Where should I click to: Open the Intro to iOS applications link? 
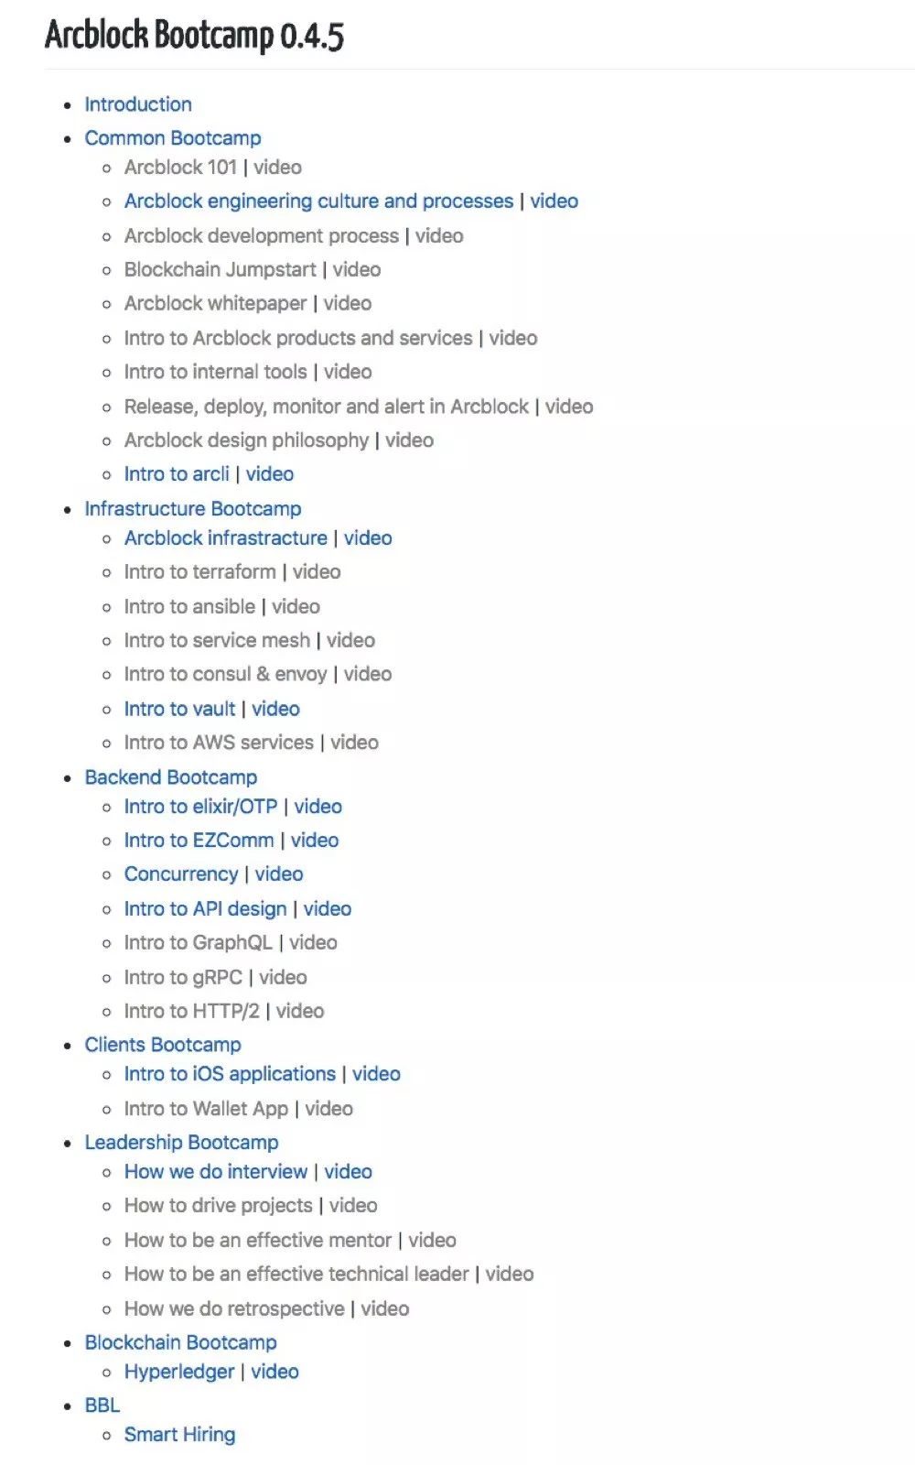(x=230, y=1074)
